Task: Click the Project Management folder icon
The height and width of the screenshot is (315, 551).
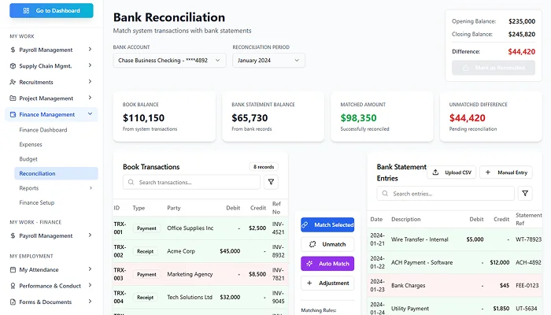Action: [x=13, y=98]
